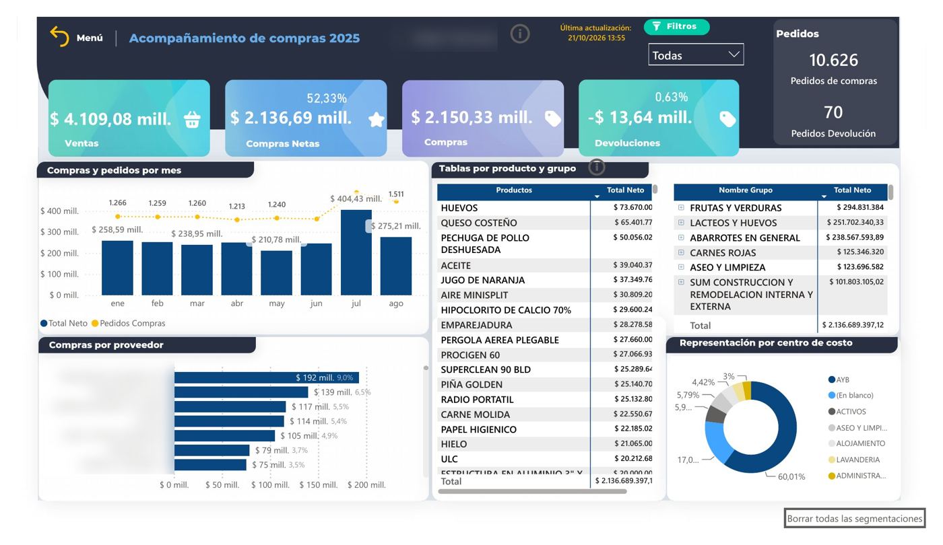Sort by Total Neto in group table
943x545 pixels.
click(852, 190)
